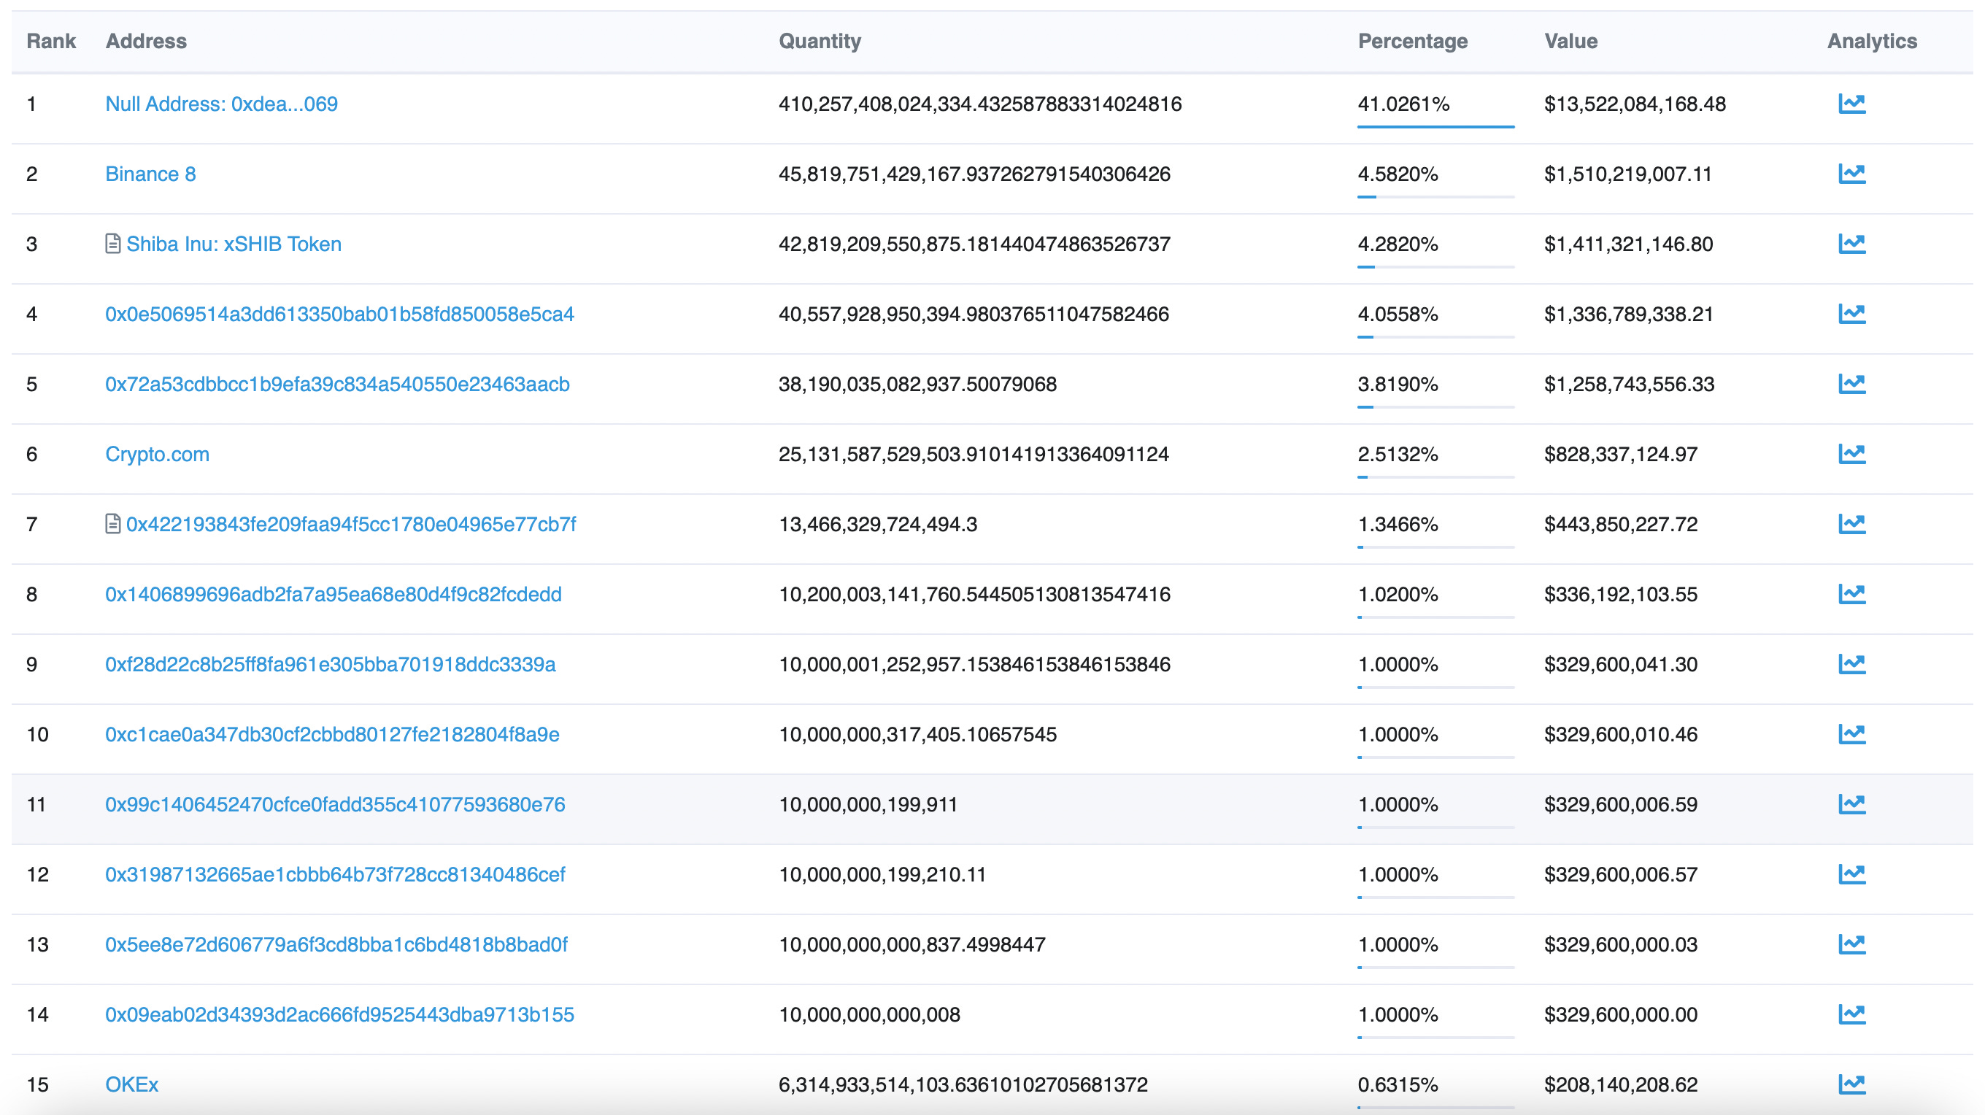Image resolution: width=1985 pixels, height=1115 pixels.
Task: Select value $13,522,084,168.48
Action: [x=1635, y=104]
